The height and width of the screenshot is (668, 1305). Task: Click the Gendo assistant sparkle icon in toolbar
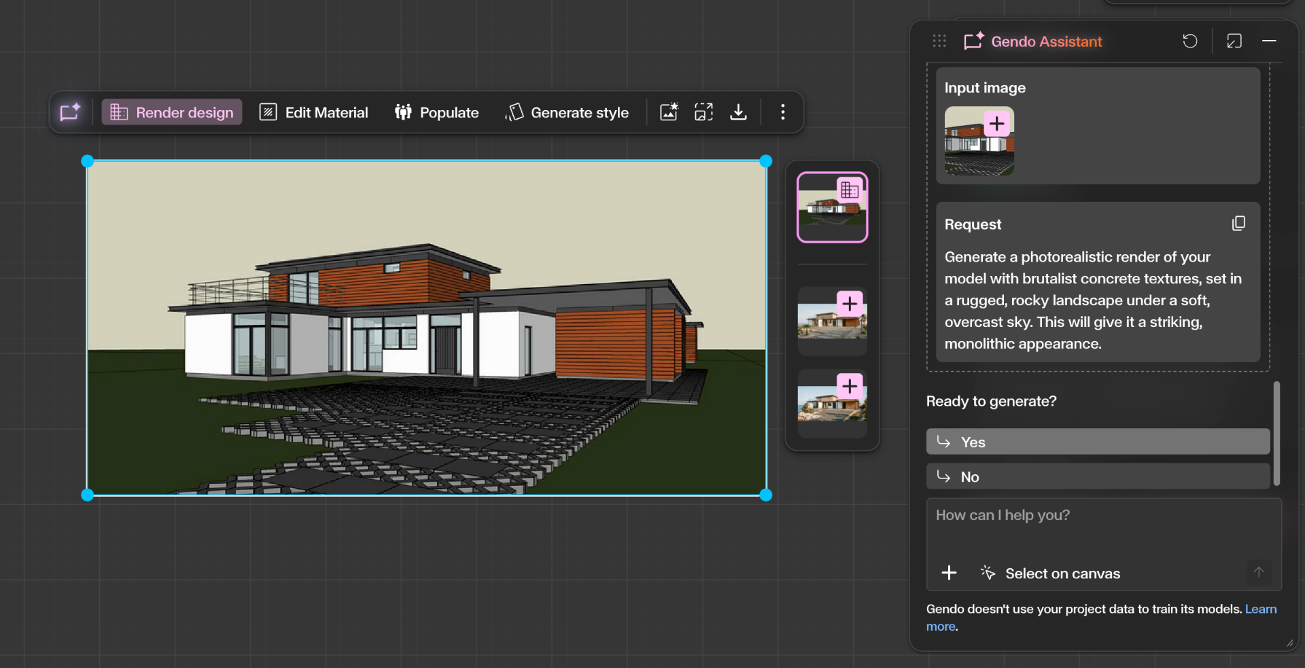70,112
